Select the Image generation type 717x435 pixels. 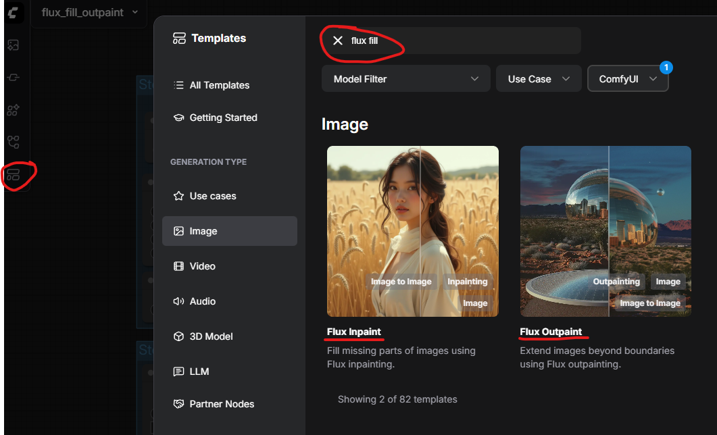230,231
